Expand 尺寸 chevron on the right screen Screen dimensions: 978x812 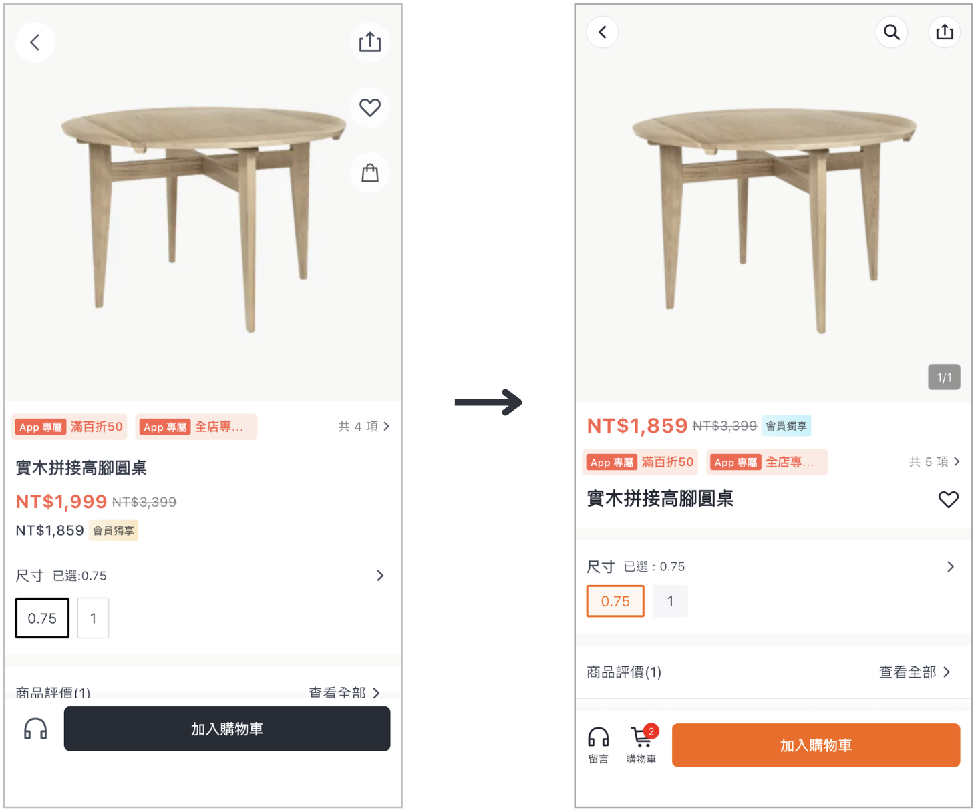[951, 567]
